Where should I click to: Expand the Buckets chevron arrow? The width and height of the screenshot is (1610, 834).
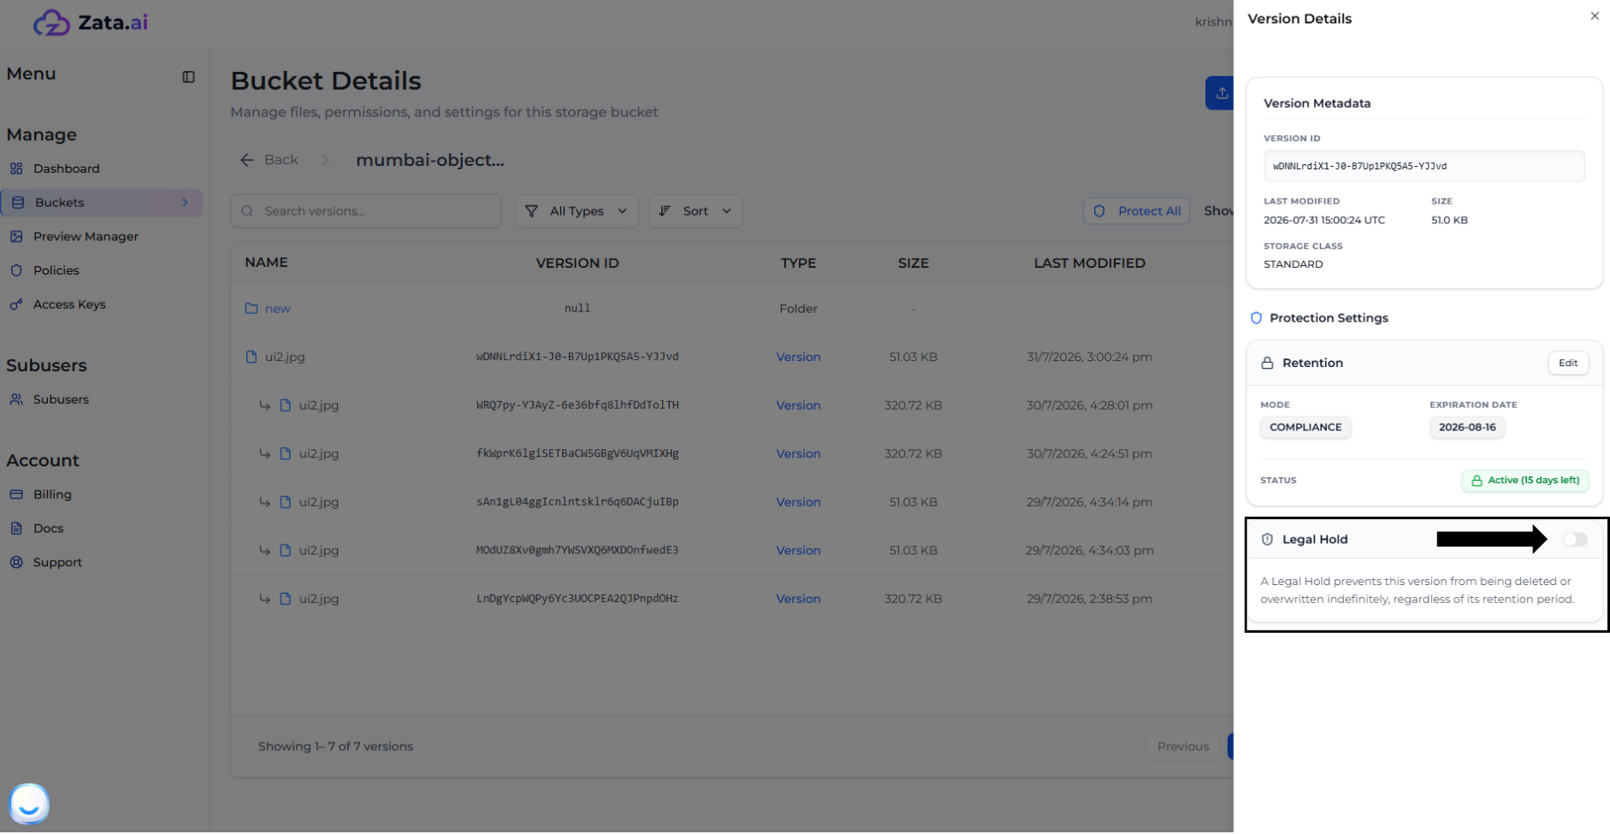click(x=185, y=203)
